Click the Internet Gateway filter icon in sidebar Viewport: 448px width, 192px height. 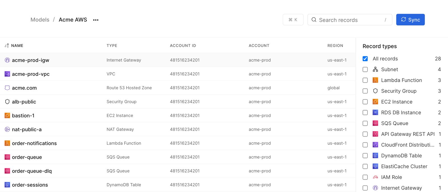click(x=375, y=188)
